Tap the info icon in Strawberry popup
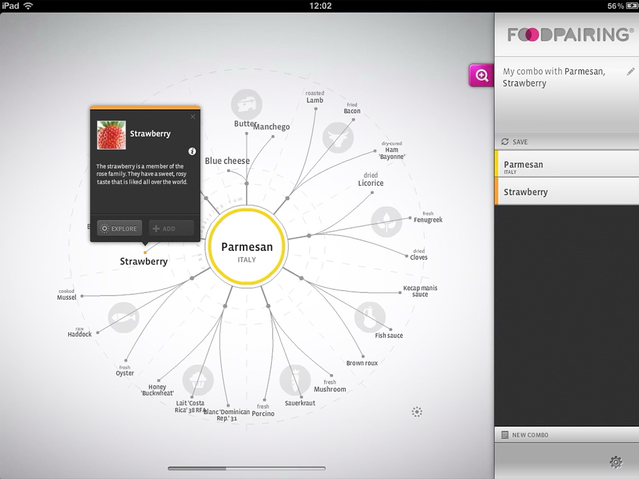This screenshot has height=479, width=639. [x=192, y=151]
